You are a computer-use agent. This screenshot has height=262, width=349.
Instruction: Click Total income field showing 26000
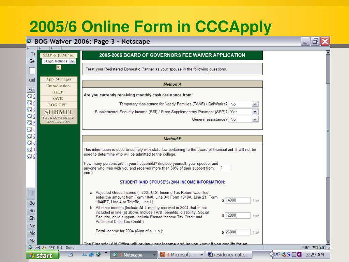(238, 232)
